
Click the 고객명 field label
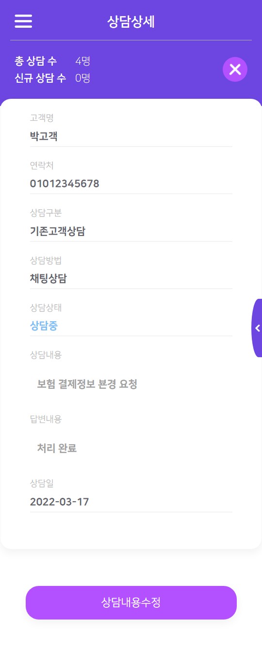[42, 118]
